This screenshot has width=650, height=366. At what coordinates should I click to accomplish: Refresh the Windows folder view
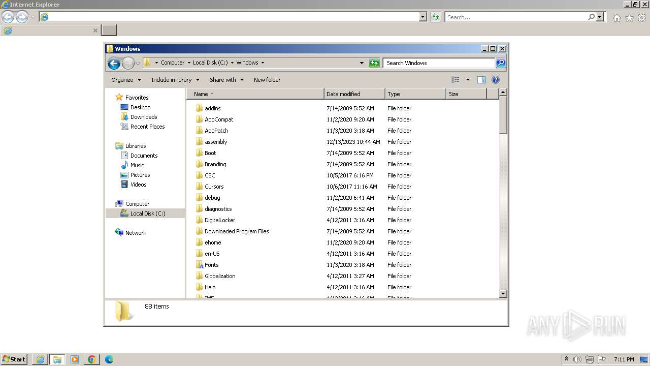tap(374, 63)
